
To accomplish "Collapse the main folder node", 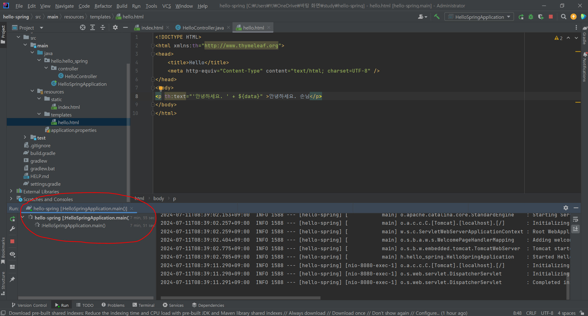I will (25, 45).
